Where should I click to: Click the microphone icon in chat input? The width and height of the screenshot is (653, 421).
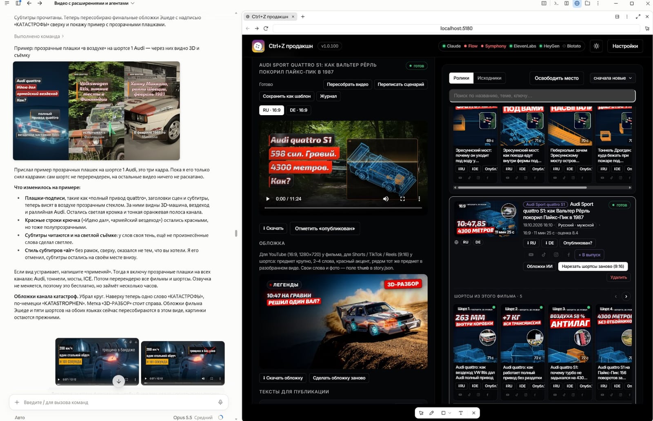tap(220, 402)
